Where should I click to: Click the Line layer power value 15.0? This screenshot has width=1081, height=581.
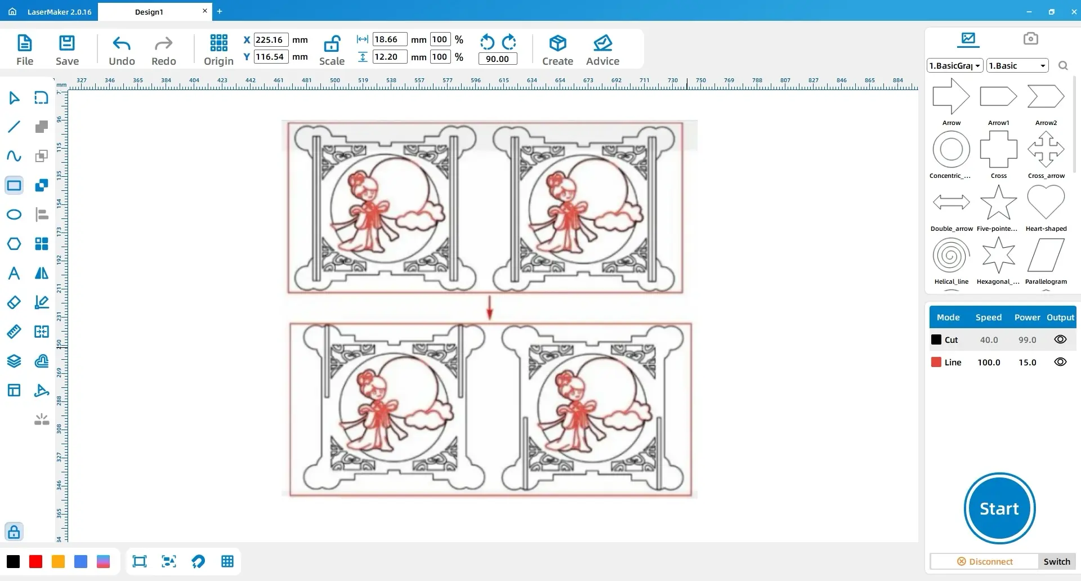point(1027,363)
